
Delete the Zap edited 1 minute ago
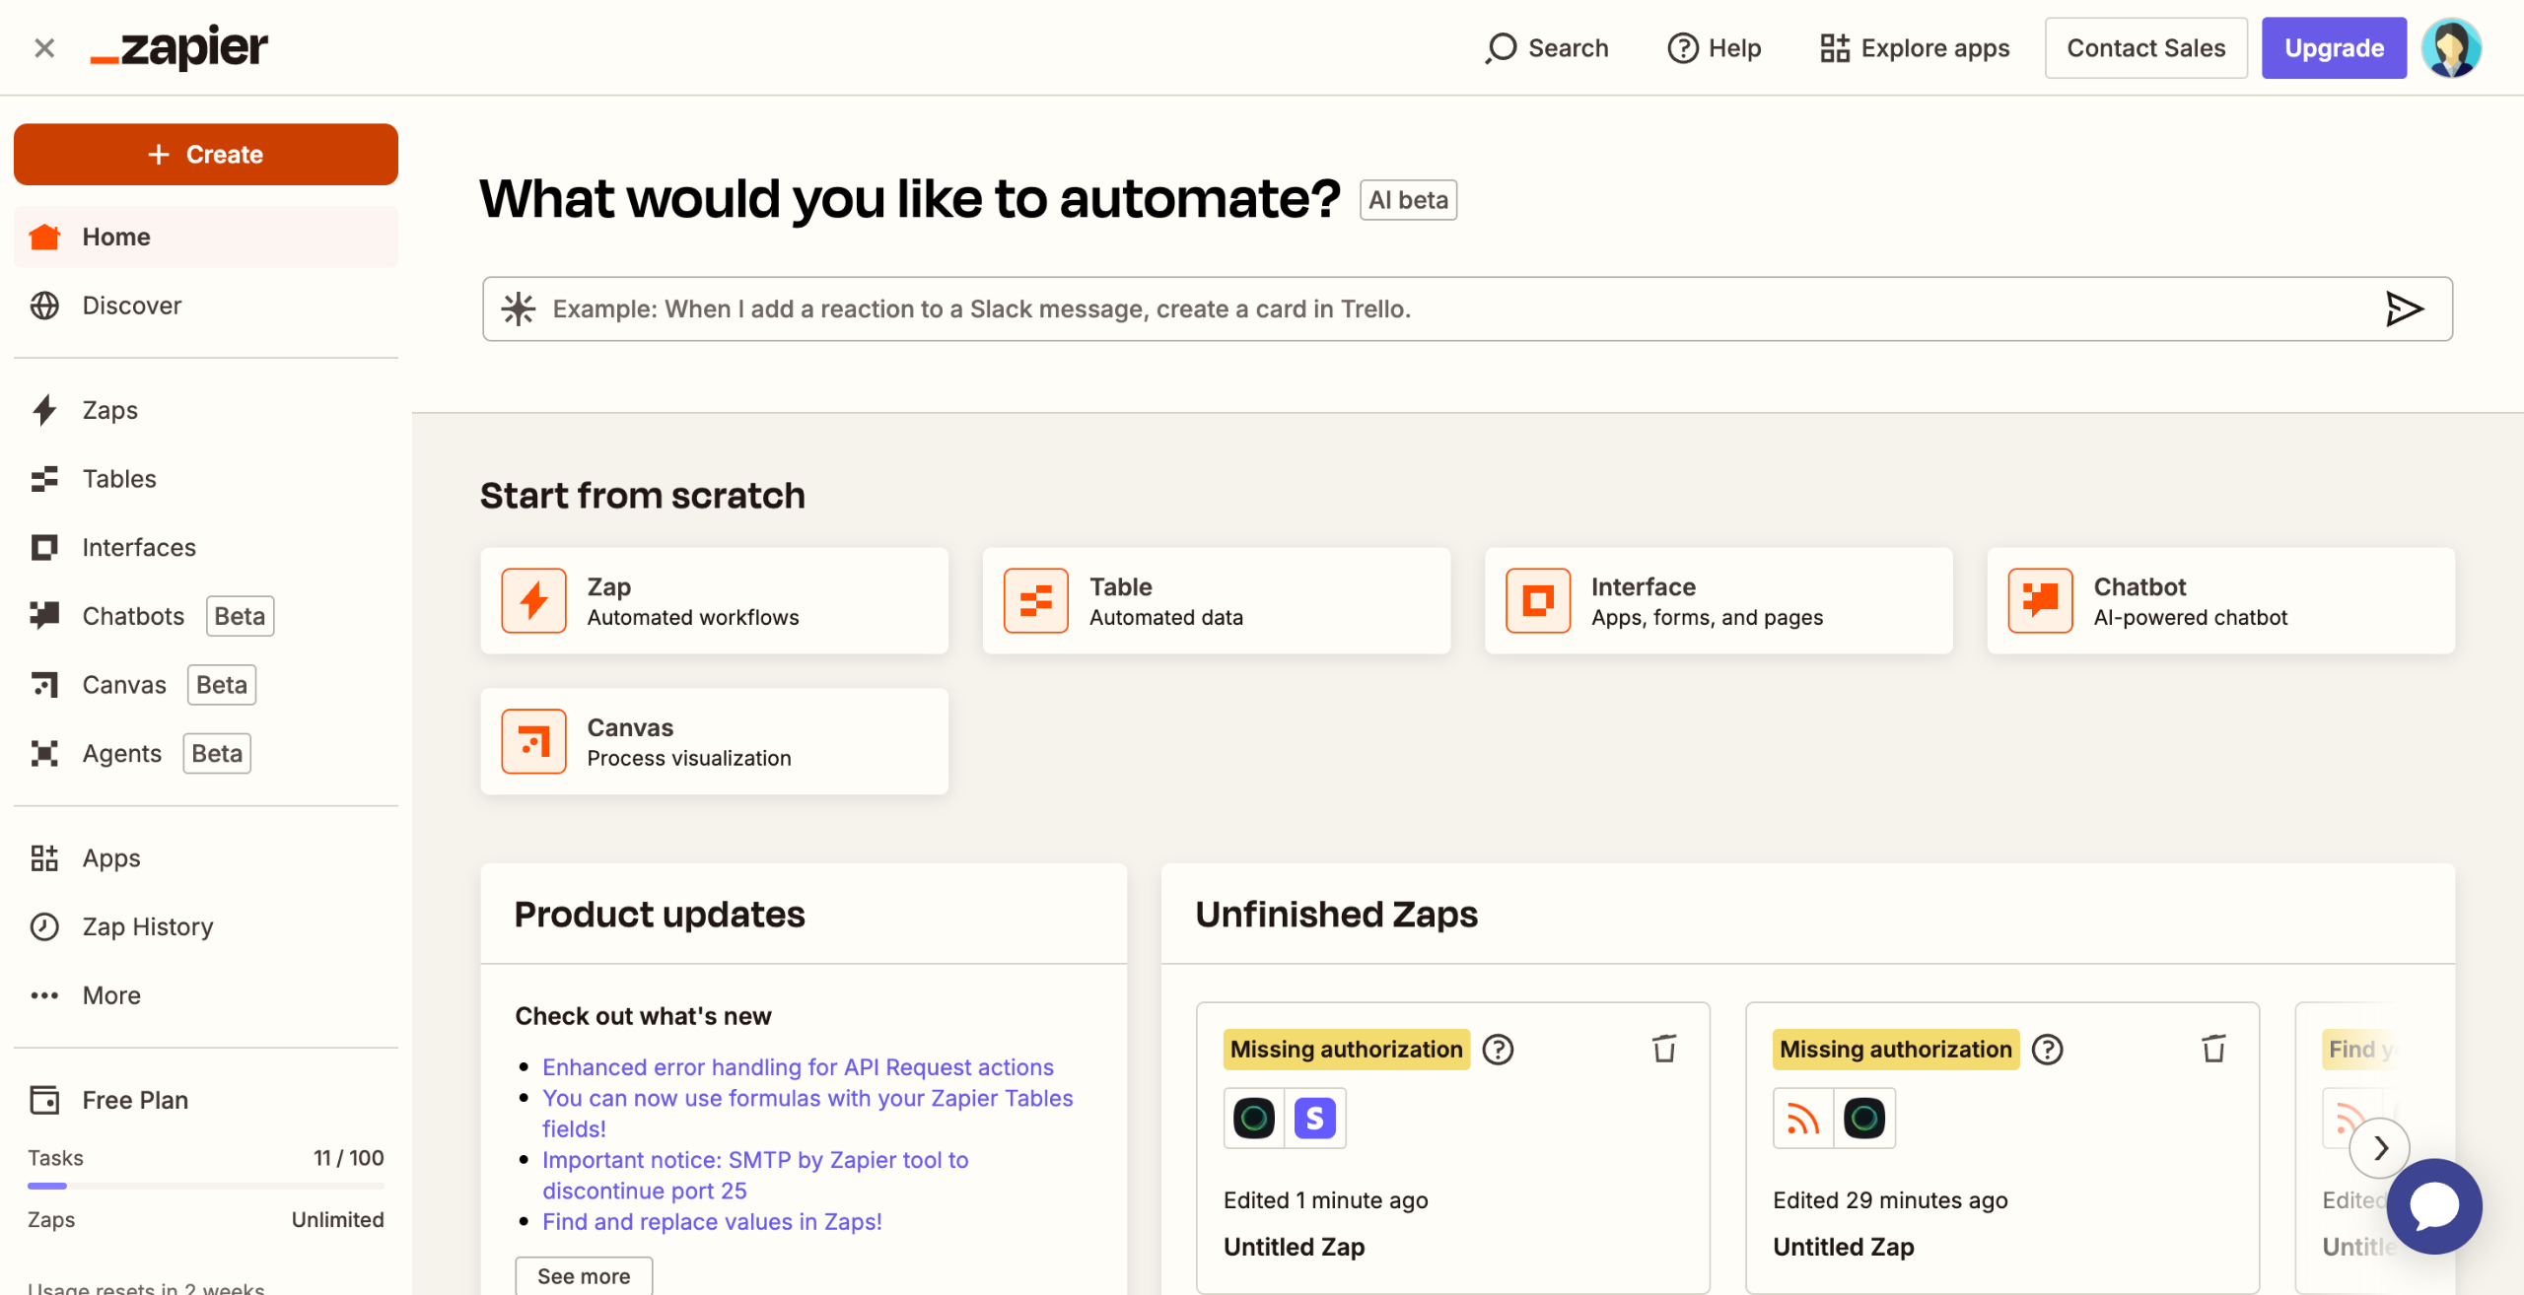1663,1049
